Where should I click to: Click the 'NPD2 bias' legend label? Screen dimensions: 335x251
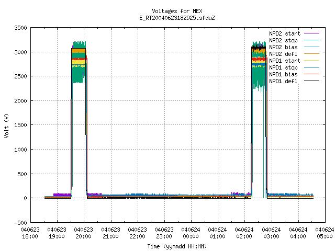(283, 47)
